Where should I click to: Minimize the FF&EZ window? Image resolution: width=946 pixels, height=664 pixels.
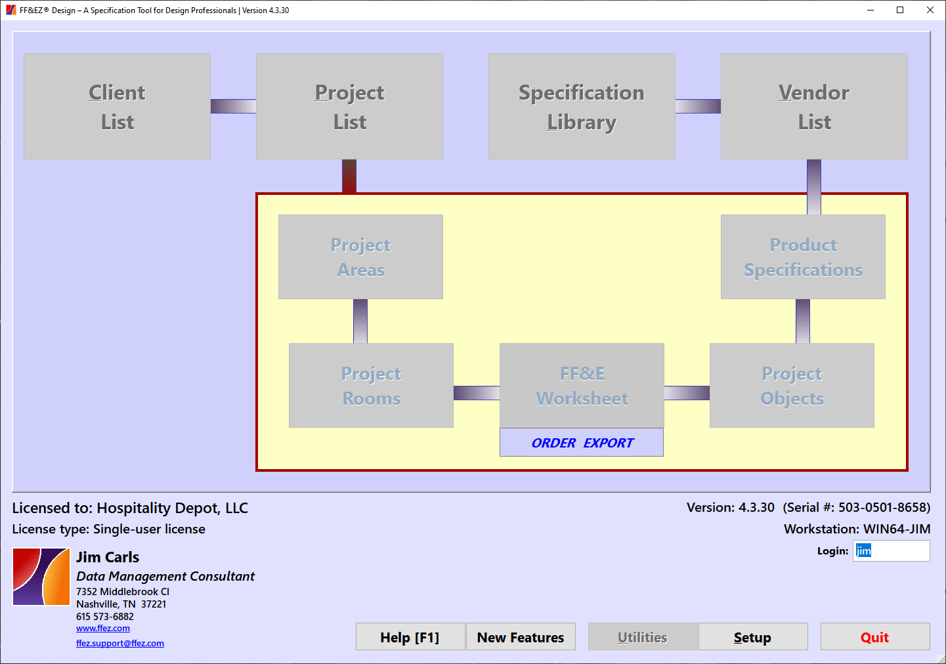coord(871,10)
